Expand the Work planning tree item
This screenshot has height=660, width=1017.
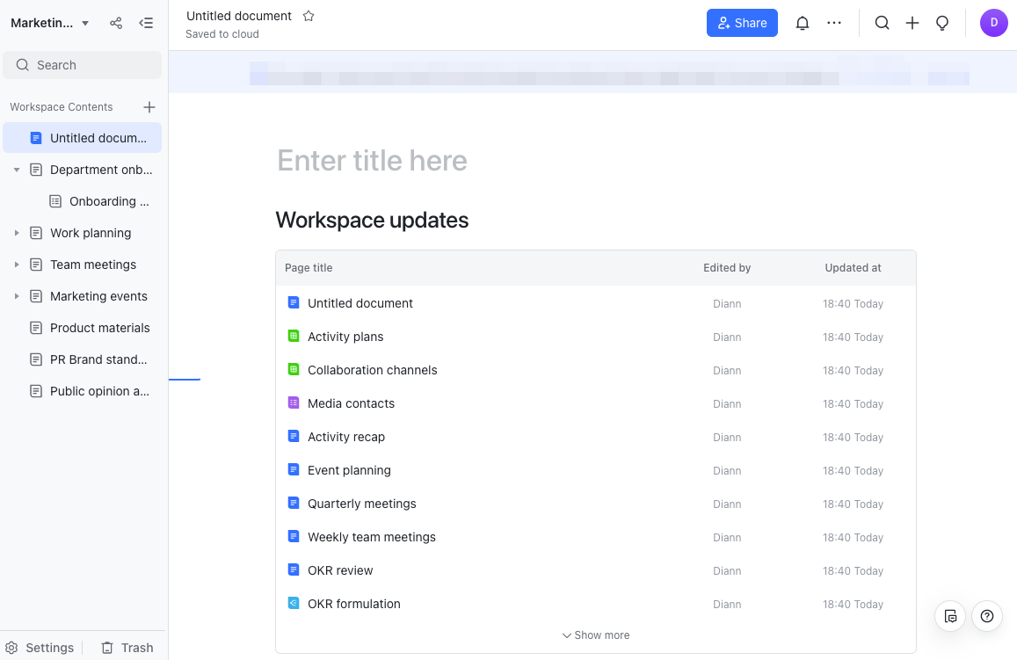click(x=17, y=233)
